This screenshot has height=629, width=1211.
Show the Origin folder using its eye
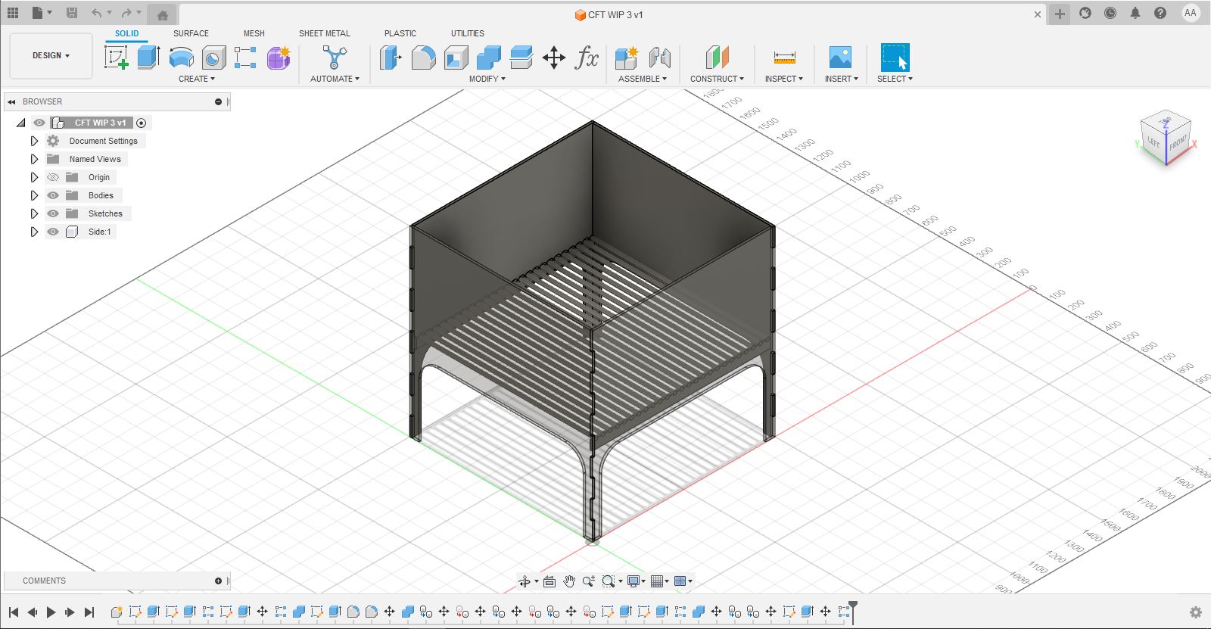(x=53, y=177)
